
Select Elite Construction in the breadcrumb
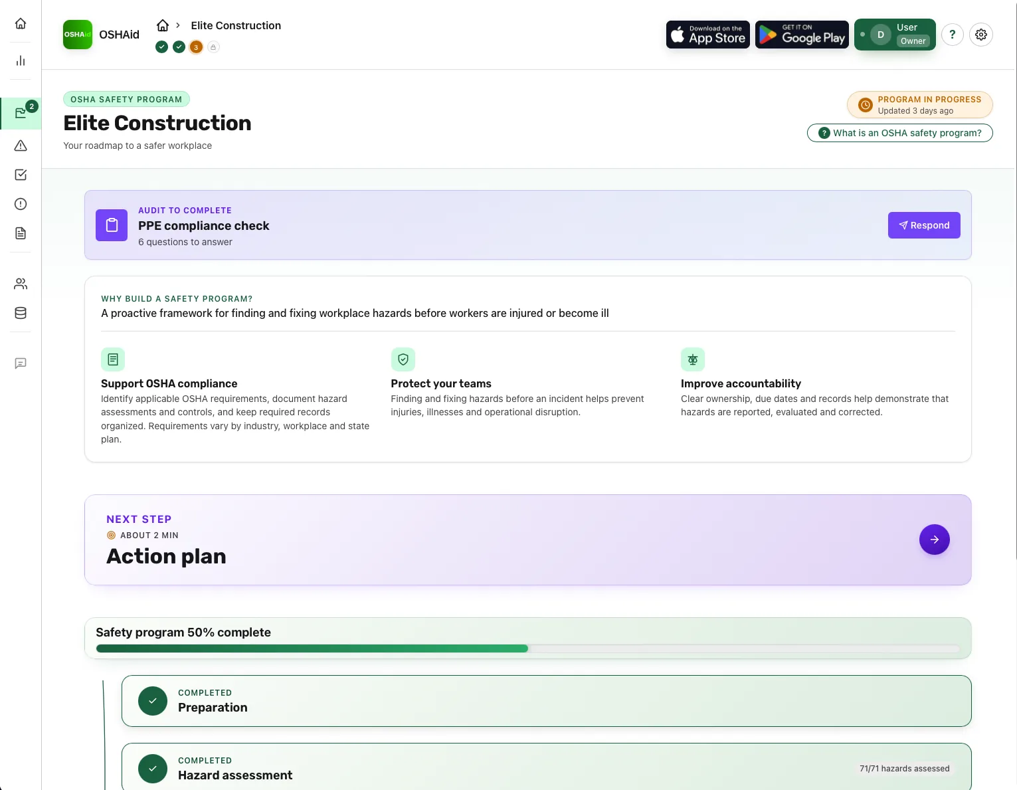pos(236,25)
